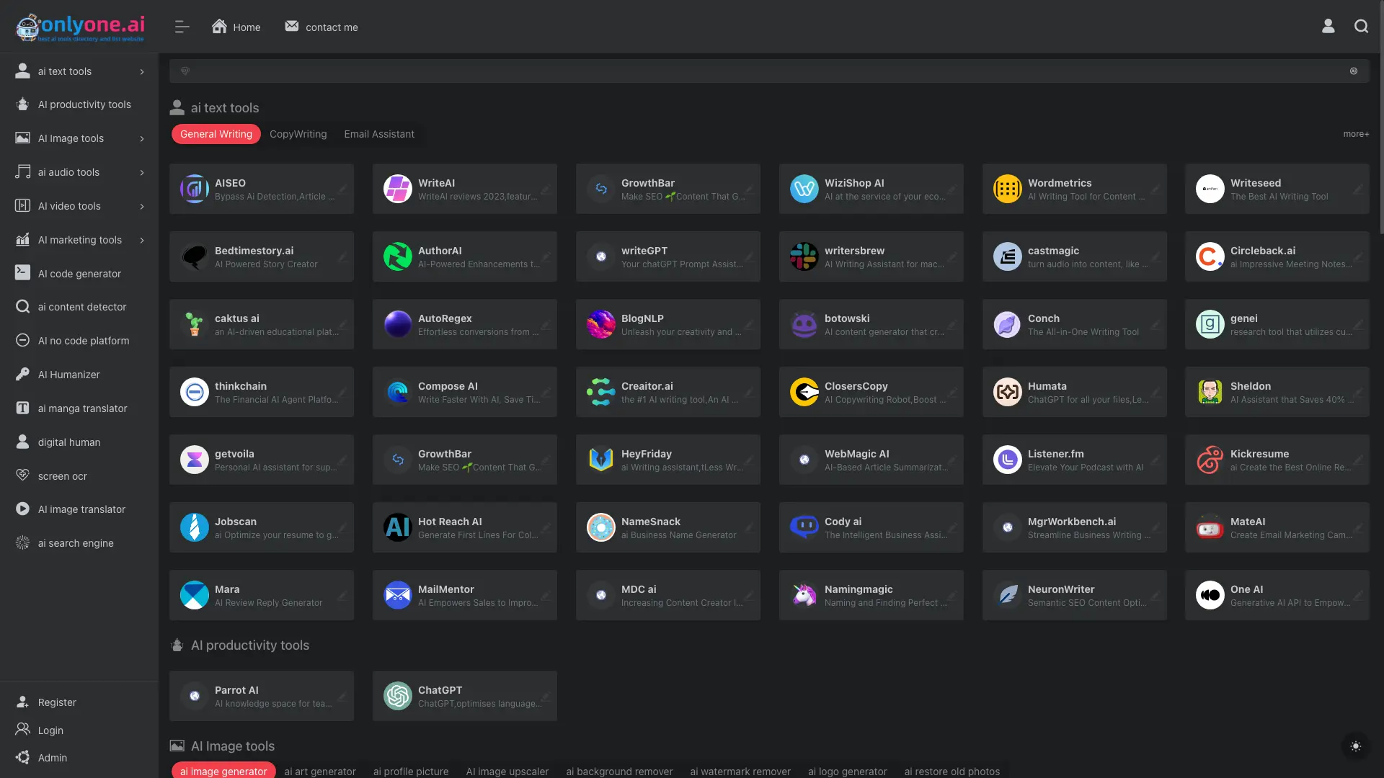The width and height of the screenshot is (1384, 778).
Task: Open the Register link in sidebar
Action: [57, 702]
